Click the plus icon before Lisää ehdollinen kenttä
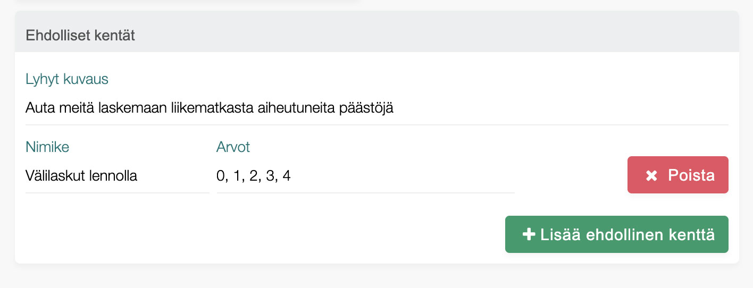753x288 pixels. click(529, 234)
